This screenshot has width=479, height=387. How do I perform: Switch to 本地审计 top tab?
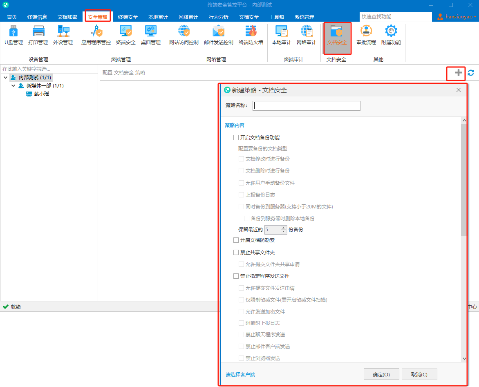pyautogui.click(x=158, y=17)
